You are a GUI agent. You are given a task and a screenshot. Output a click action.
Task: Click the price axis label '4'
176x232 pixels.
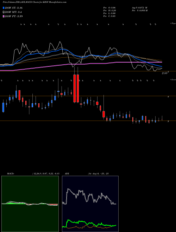pos(168,97)
